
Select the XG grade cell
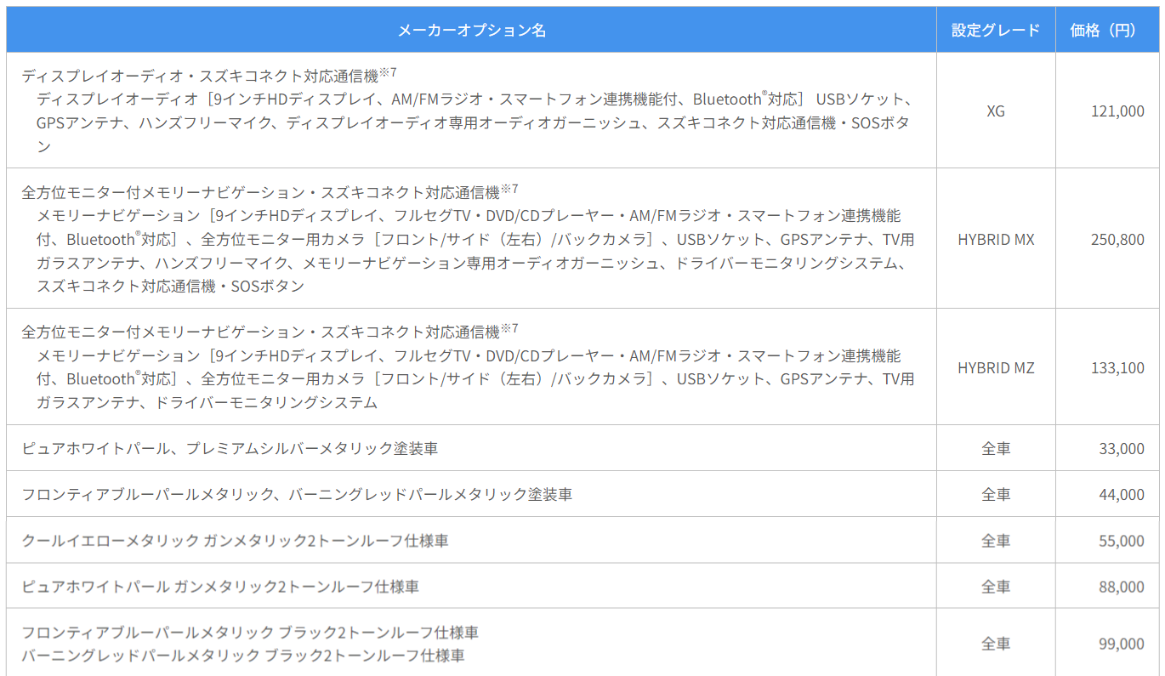996,111
